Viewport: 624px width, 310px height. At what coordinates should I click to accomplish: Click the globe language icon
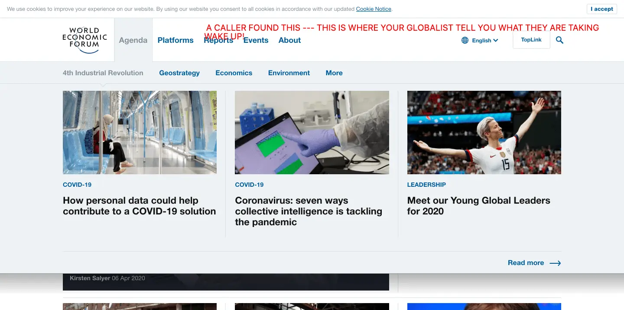tap(465, 40)
